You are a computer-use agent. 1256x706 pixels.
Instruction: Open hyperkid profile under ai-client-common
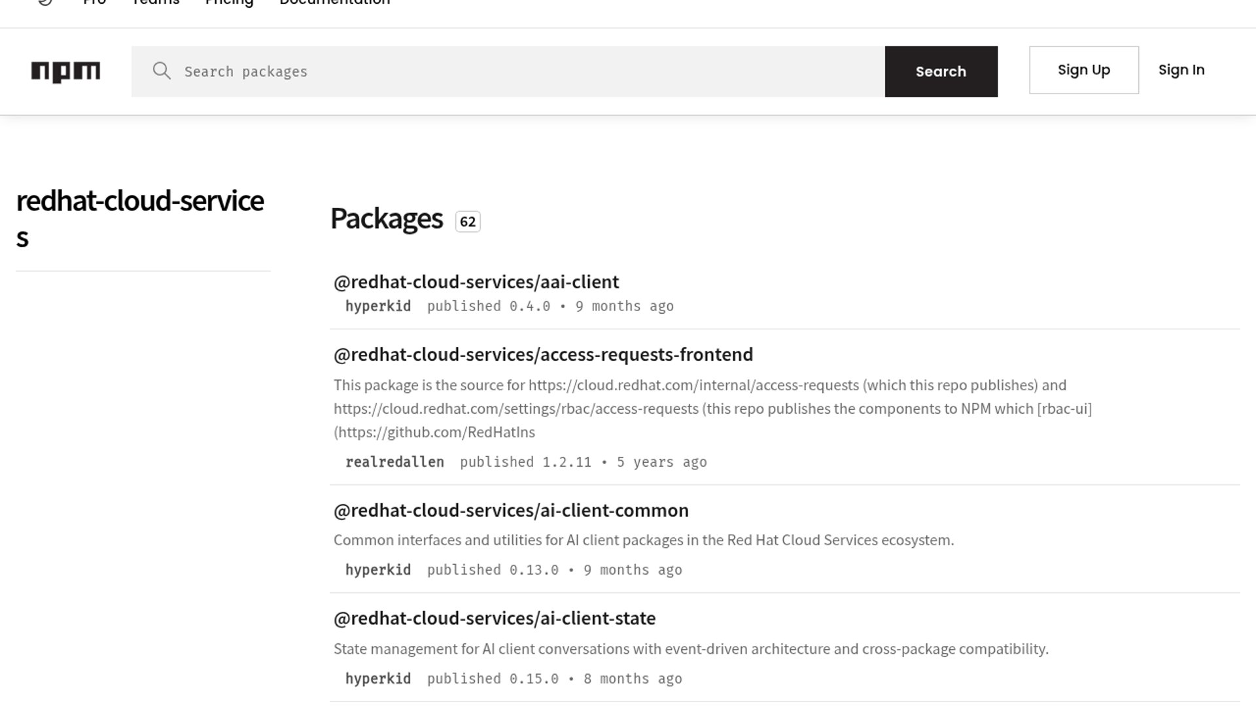(378, 570)
